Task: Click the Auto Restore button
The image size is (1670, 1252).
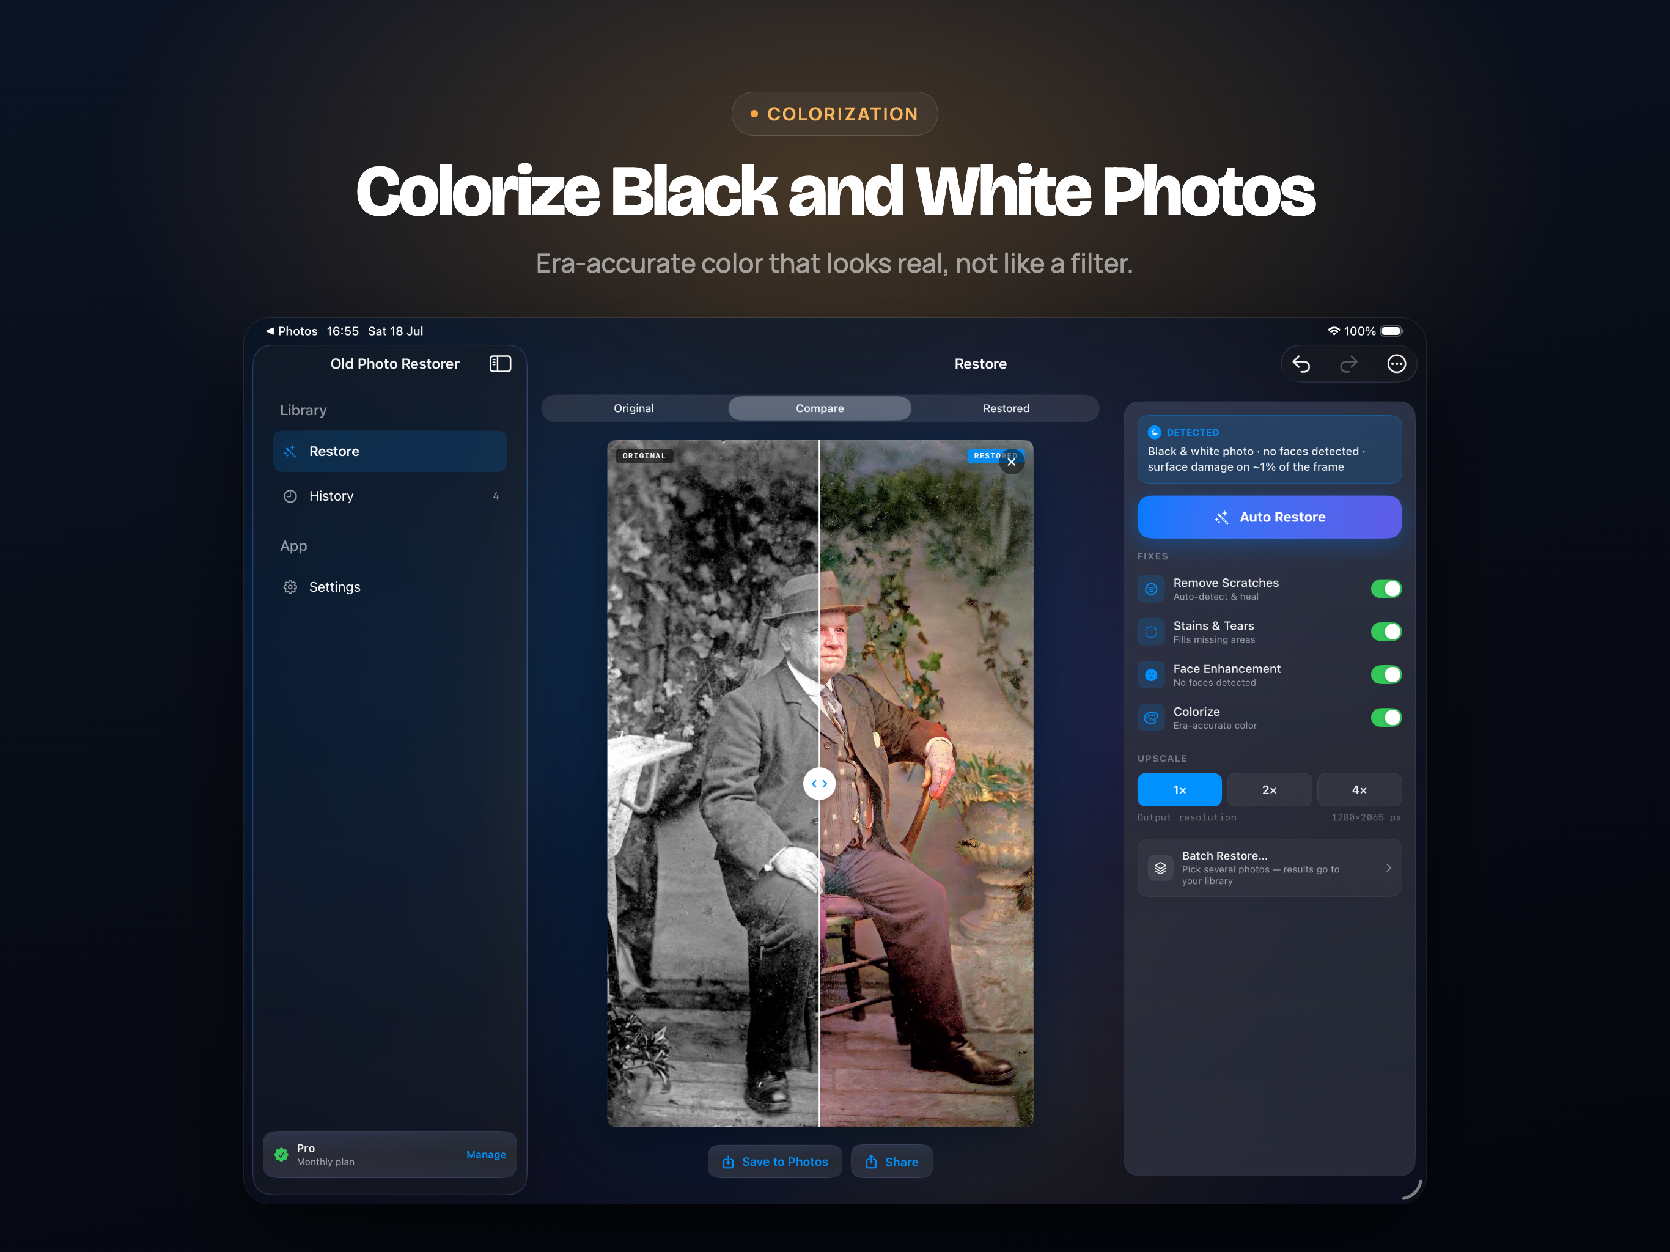Action: coord(1269,517)
